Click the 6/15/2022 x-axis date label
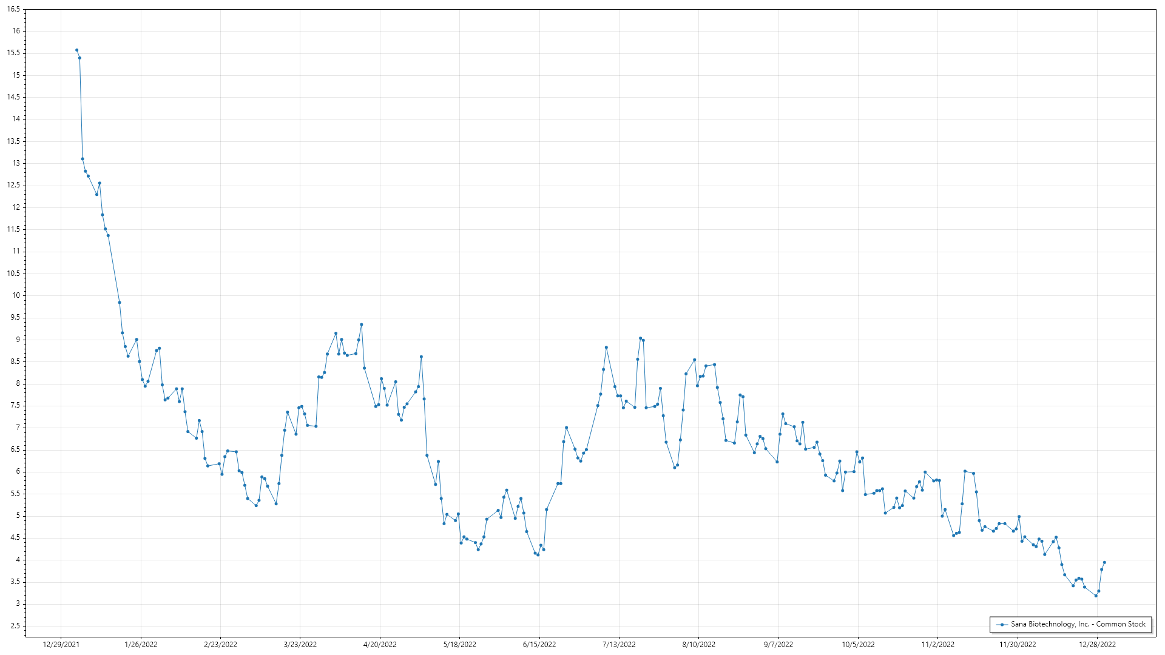This screenshot has width=1165, height=655. [x=539, y=645]
